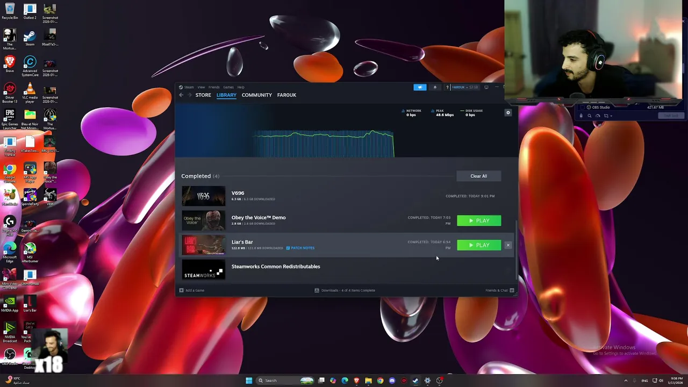Select the Steam desktop shortcut
This screenshot has height=387, width=688.
coord(30,38)
